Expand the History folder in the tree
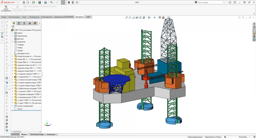The width and height of the screenshot is (256, 138). tap(12, 33)
